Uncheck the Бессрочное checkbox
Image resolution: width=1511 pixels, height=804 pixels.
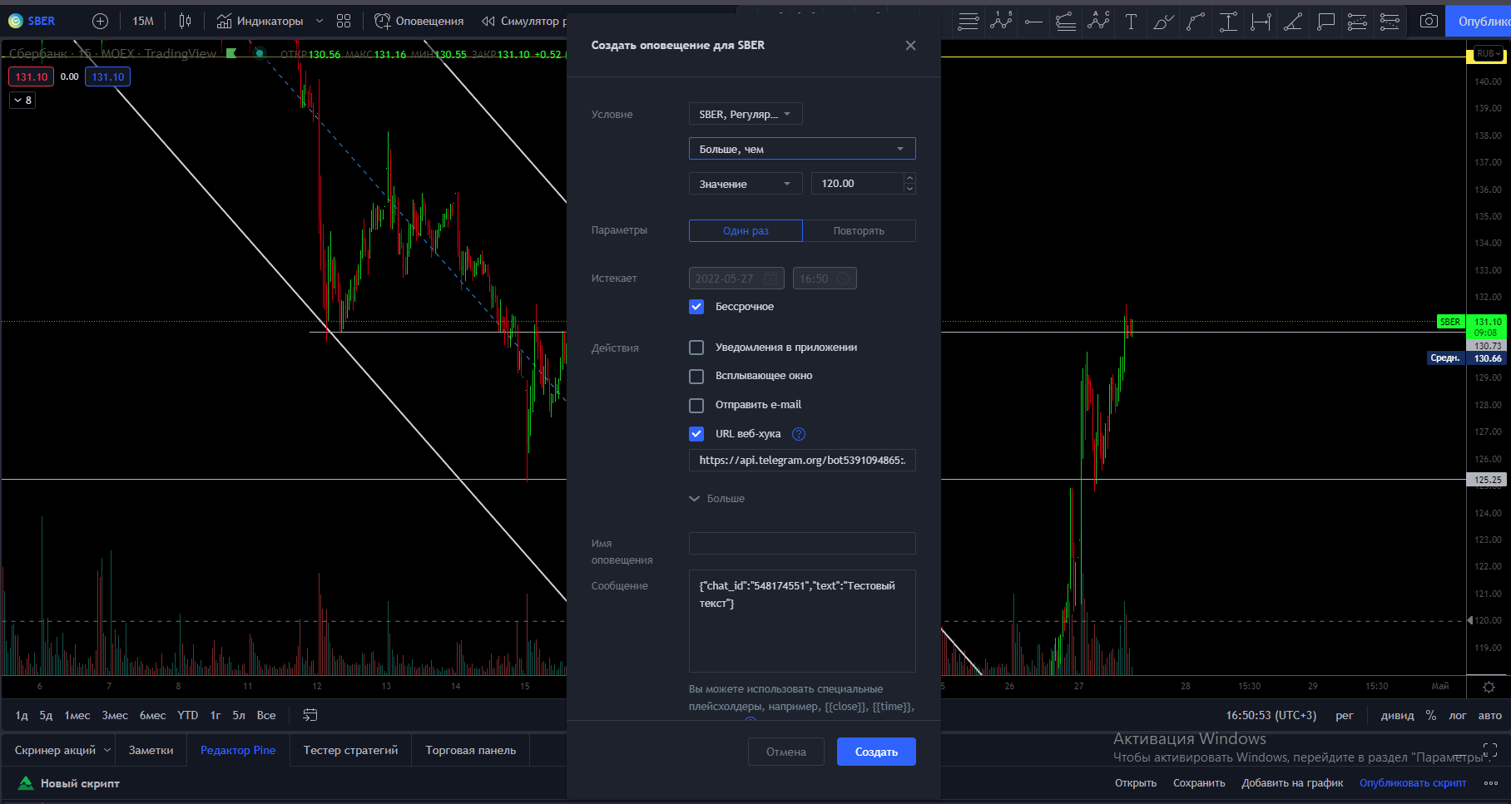click(x=696, y=307)
